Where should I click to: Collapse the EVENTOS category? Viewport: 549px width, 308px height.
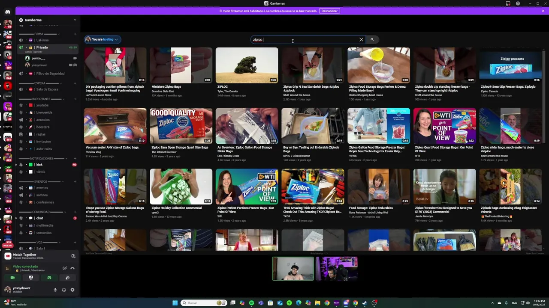click(40, 181)
